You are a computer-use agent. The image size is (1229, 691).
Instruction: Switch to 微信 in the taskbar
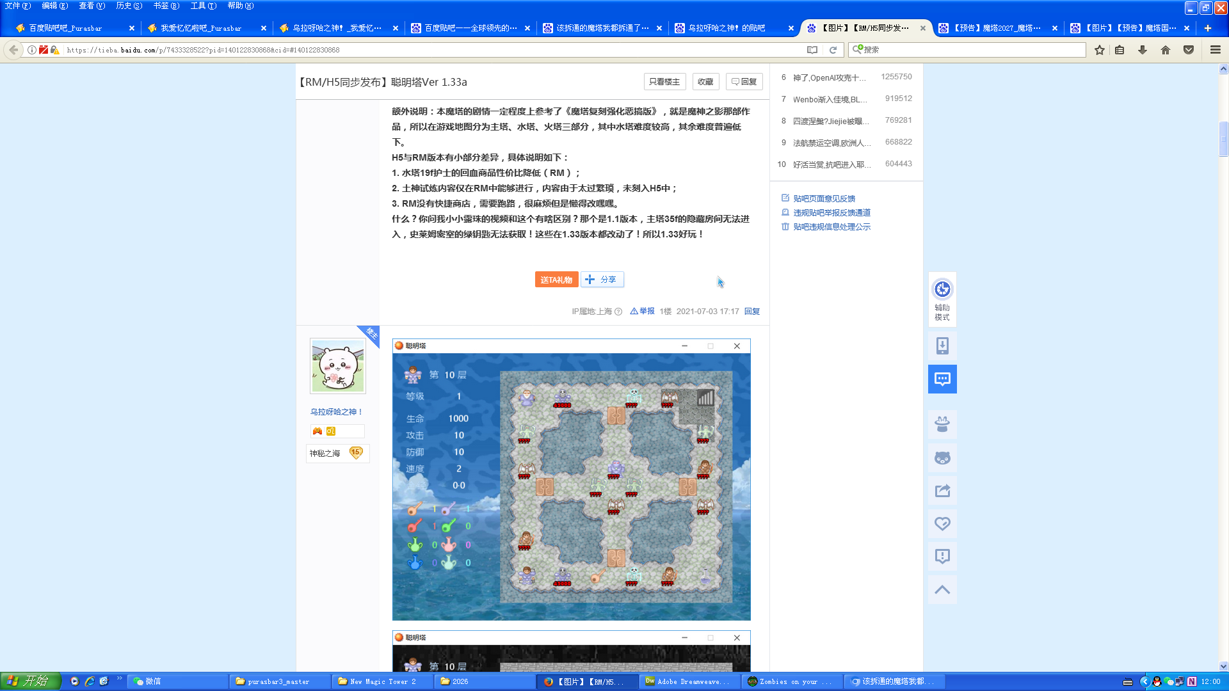click(178, 681)
